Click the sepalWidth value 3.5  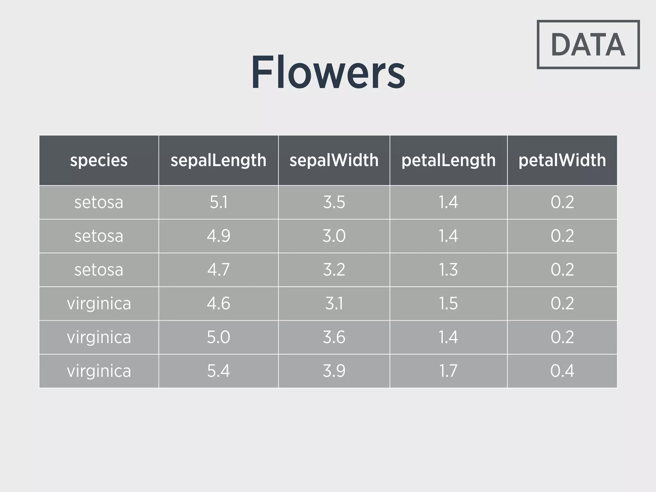pyautogui.click(x=334, y=202)
